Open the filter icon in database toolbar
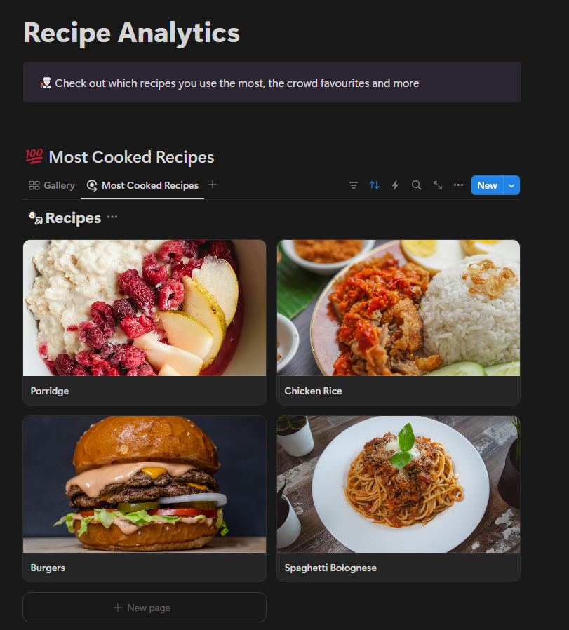 [x=353, y=185]
